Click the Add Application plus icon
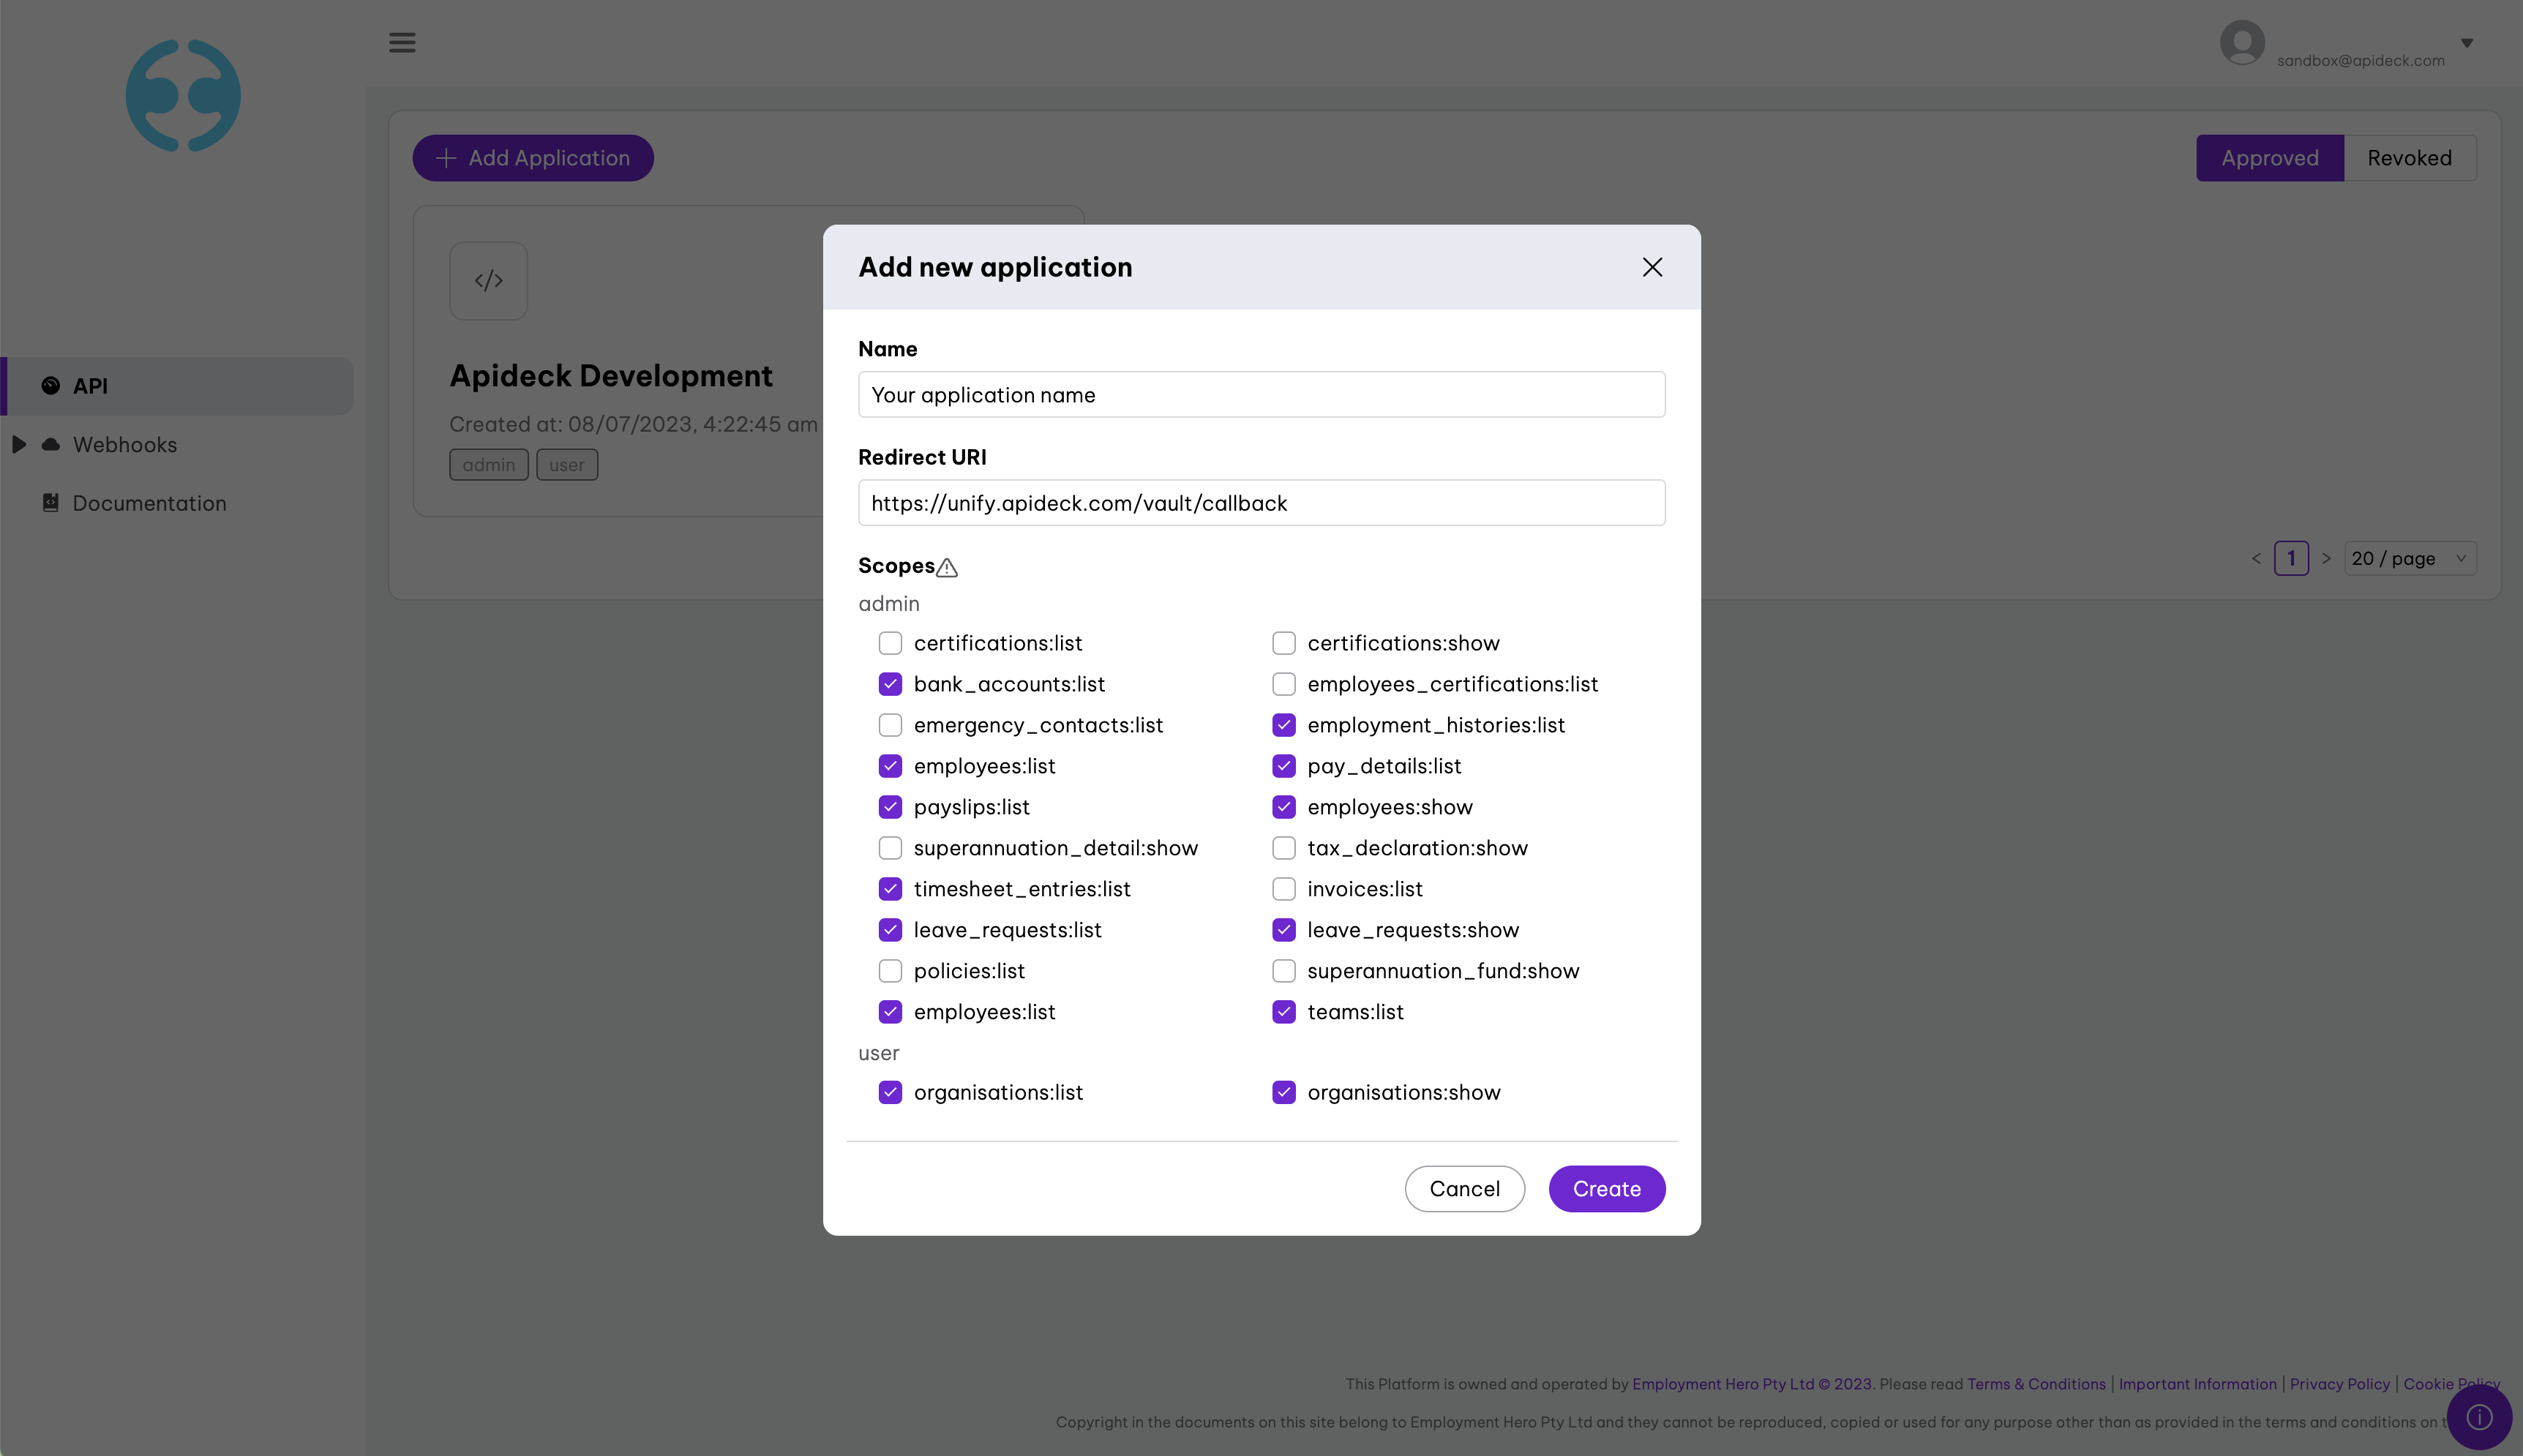Image resolution: width=2523 pixels, height=1456 pixels. [446, 158]
